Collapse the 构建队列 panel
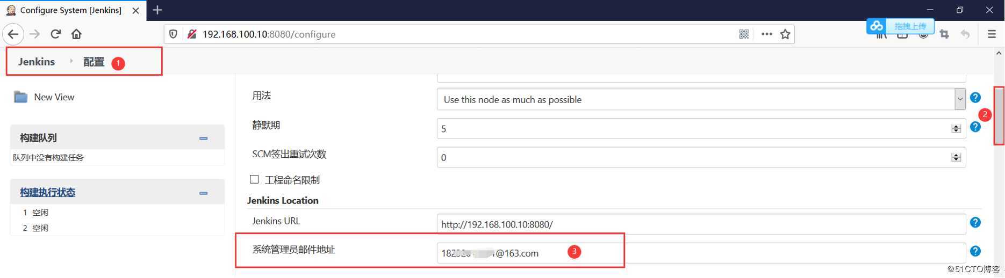1005x278 pixels. [203, 138]
